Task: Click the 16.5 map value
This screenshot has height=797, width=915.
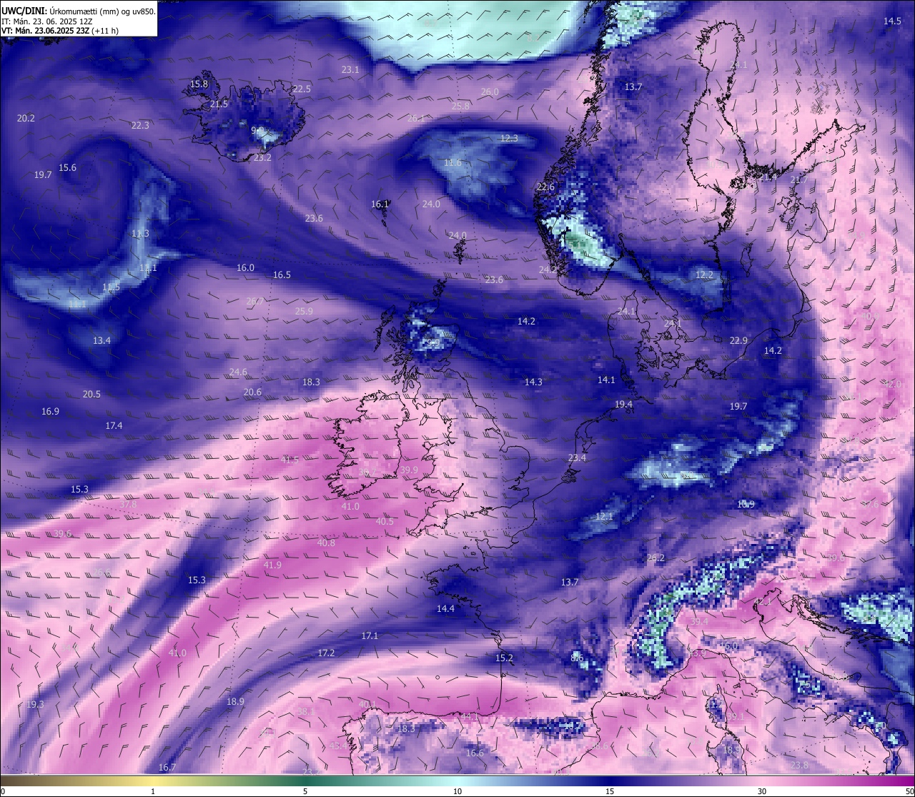Action: [282, 275]
